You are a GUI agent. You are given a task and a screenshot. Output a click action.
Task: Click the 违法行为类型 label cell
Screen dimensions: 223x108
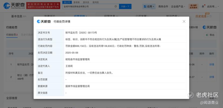[x=50, y=39]
